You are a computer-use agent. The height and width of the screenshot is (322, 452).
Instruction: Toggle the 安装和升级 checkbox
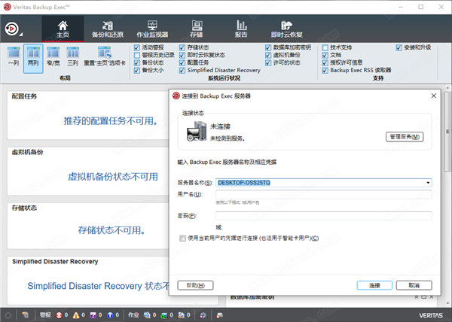(399, 47)
